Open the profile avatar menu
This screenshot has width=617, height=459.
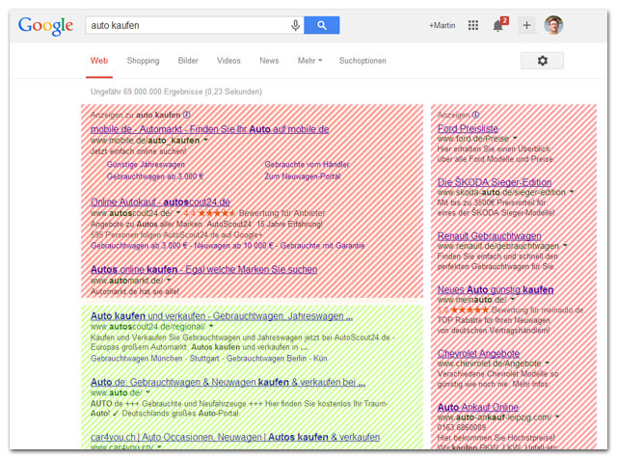tap(553, 25)
